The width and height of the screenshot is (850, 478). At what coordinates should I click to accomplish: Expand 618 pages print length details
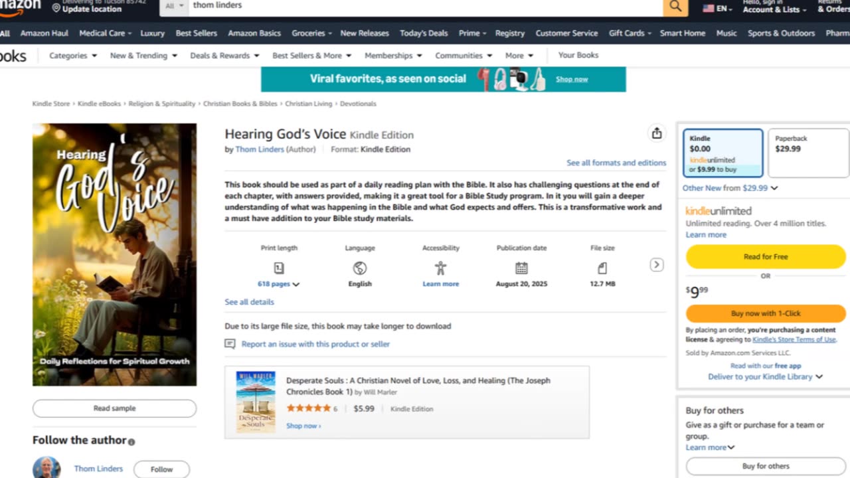point(279,284)
